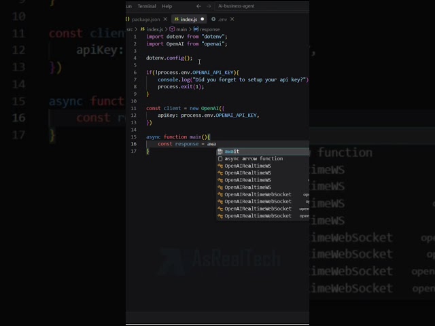435x326 pixels.
Task: Choose the first OpenAIRealtimeWebSocket suggestion
Action: 263,194
